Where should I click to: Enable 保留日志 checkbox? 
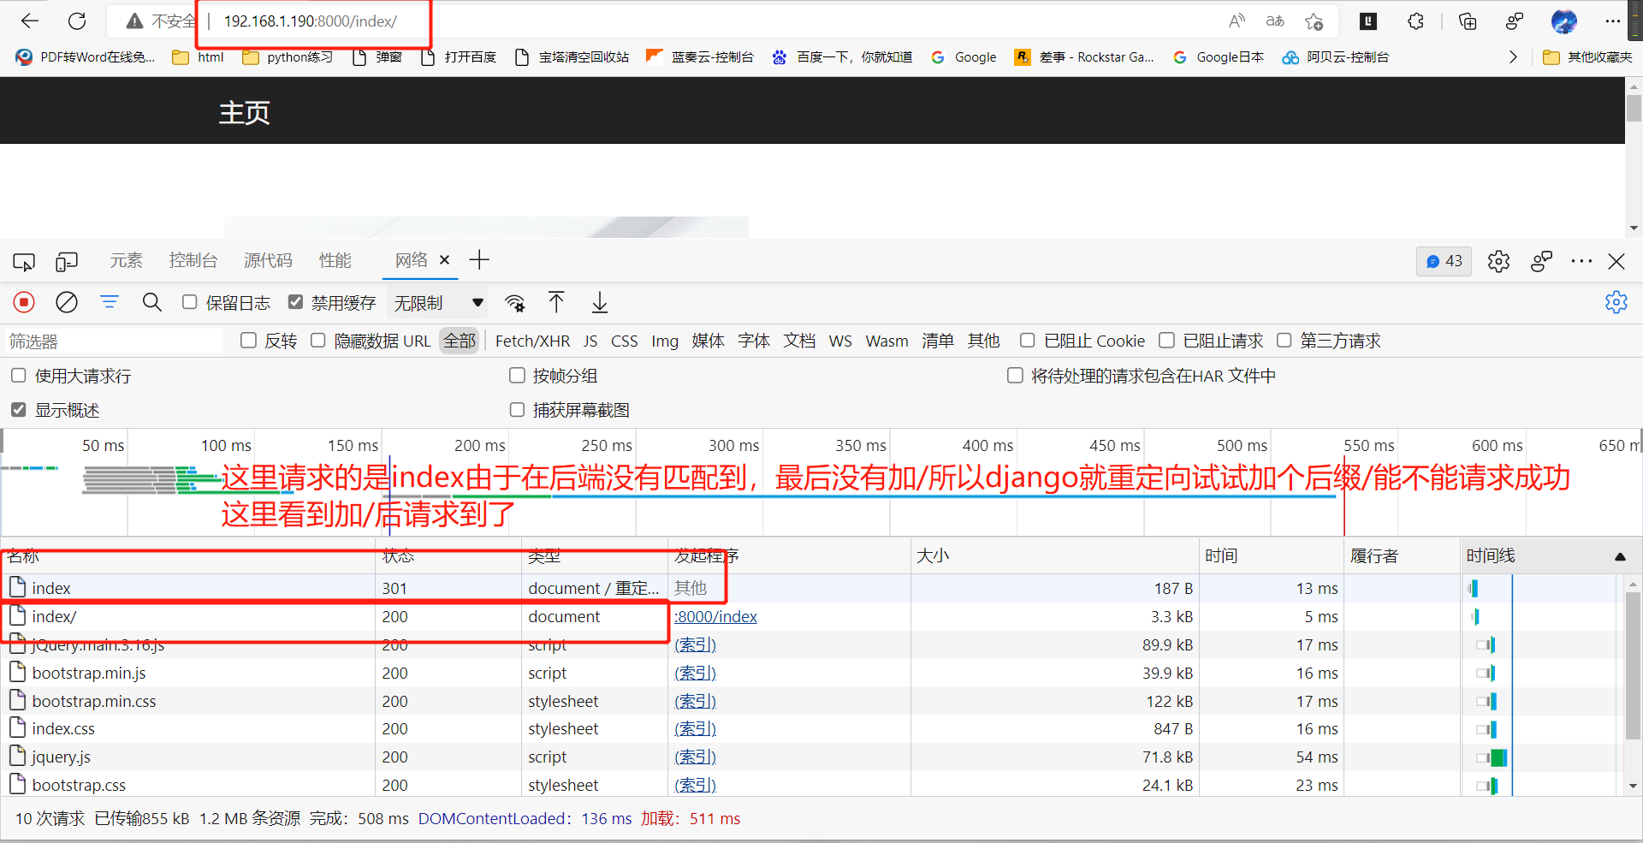coord(190,301)
